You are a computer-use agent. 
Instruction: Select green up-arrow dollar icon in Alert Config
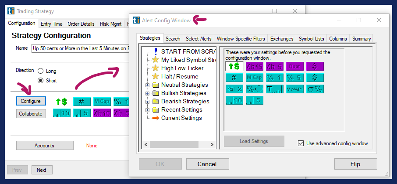(x=234, y=66)
